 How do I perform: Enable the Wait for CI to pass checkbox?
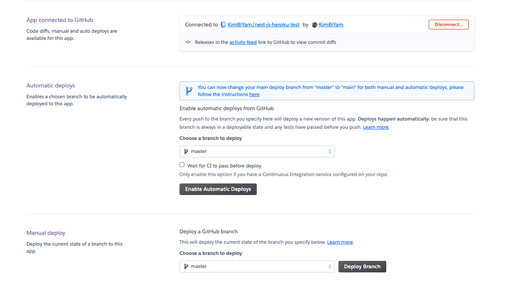[x=182, y=165]
